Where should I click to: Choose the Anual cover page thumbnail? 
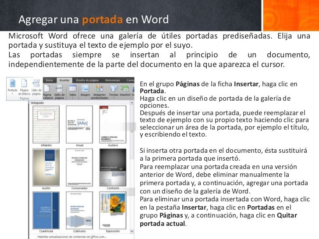[x=79, y=124]
